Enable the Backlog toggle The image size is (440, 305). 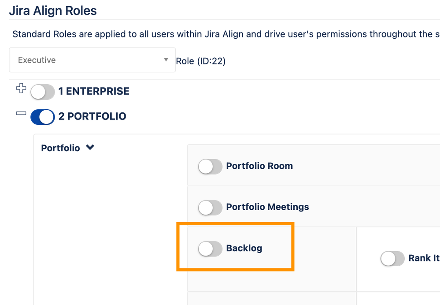[210, 249]
